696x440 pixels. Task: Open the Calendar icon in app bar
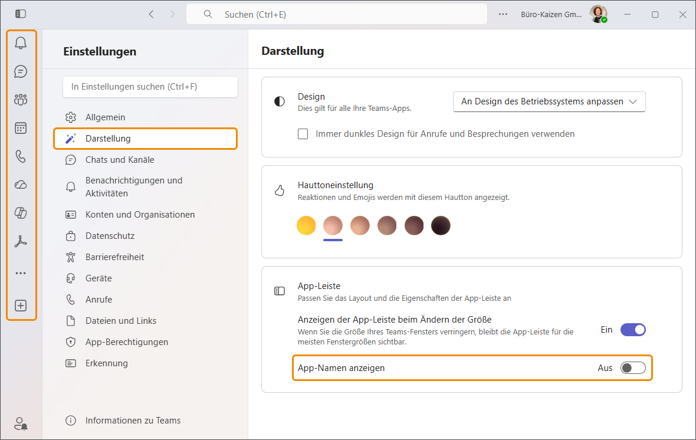coord(21,128)
